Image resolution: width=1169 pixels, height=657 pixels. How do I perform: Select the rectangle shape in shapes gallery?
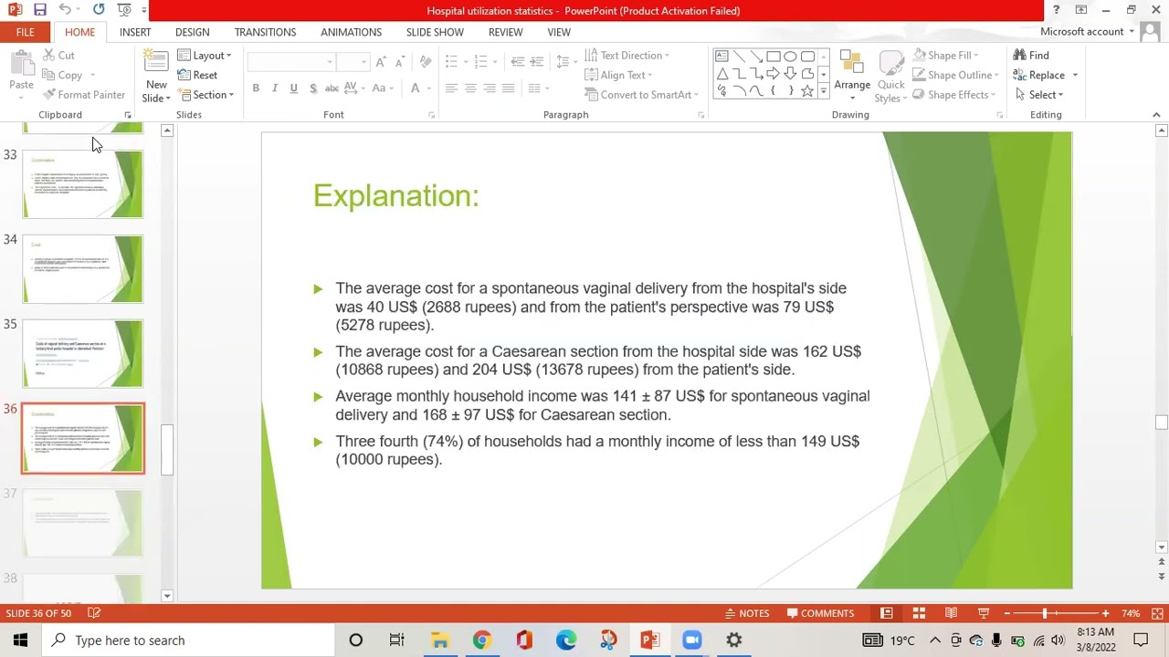pyautogui.click(x=774, y=57)
